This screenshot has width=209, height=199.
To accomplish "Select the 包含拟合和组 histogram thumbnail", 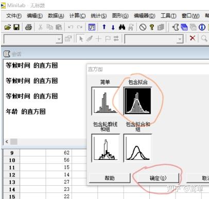I will tap(138, 148).
